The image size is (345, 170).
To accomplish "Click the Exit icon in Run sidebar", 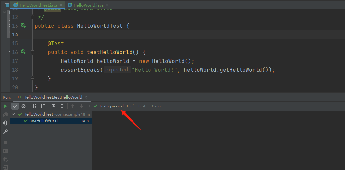I will (5, 167).
